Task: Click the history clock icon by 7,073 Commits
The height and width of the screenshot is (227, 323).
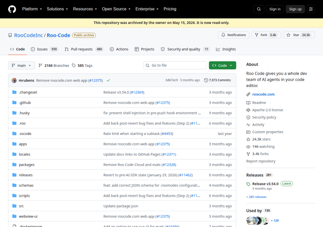Action: click(206, 80)
